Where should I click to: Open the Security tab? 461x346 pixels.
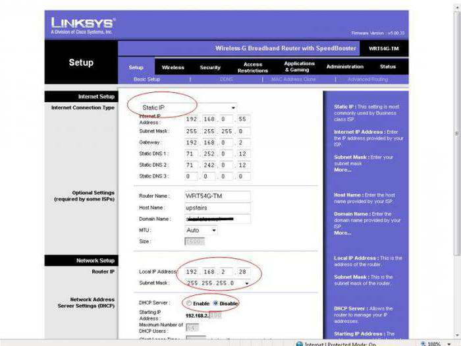coord(210,67)
